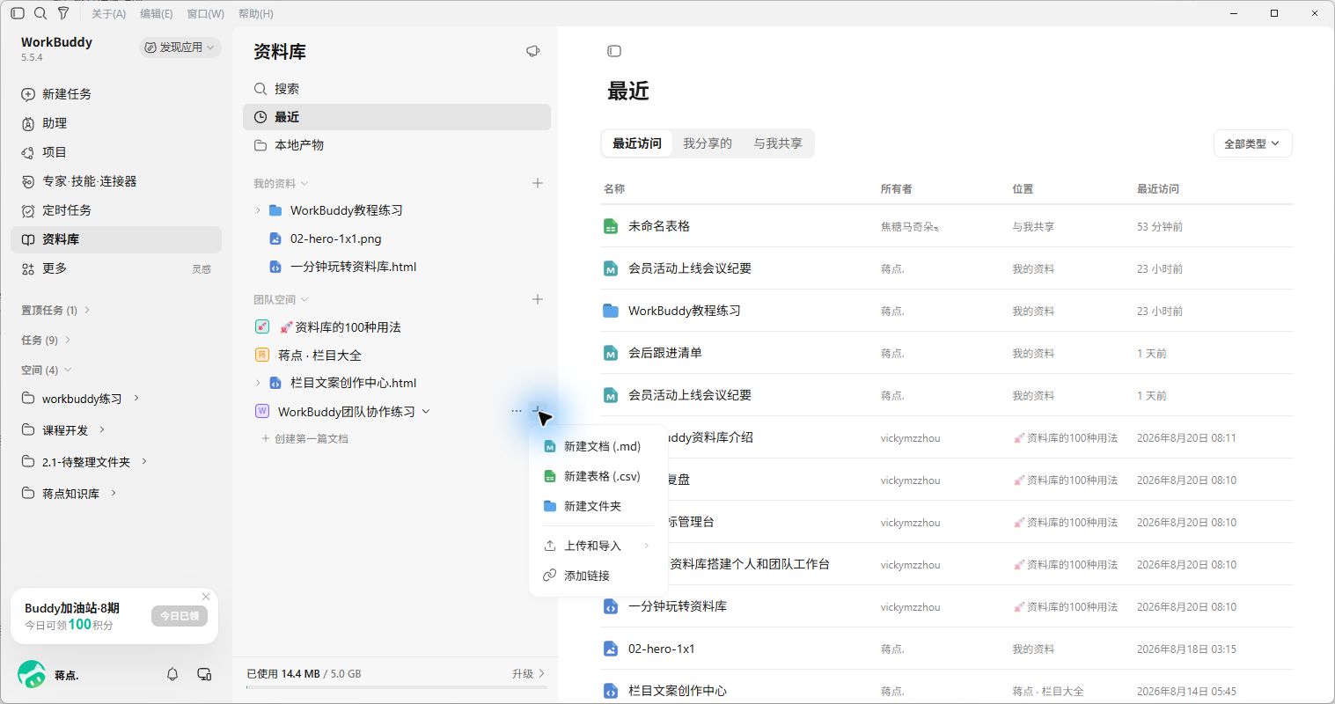
Task: Select 新建文档 (.md) from the menu
Action: click(598, 446)
